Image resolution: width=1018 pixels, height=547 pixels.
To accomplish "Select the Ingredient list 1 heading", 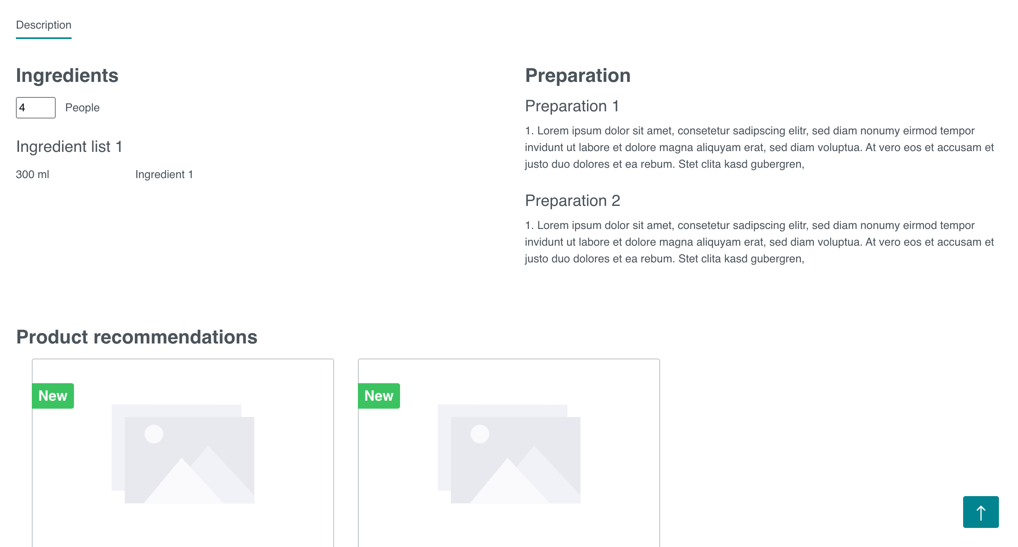I will 69,147.
